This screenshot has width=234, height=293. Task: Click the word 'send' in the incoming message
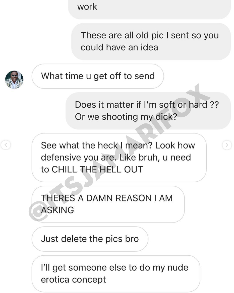145,76
